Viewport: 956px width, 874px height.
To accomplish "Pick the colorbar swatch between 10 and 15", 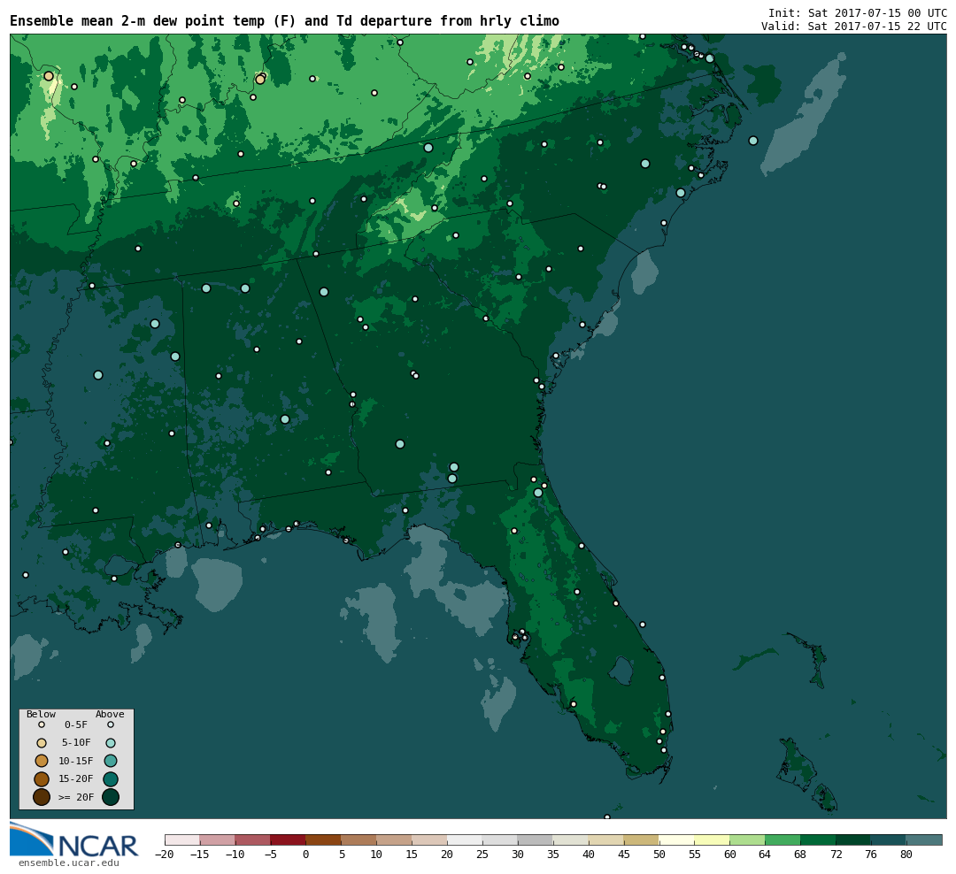I will coord(395,839).
